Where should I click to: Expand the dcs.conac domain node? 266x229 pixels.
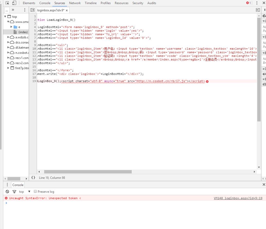coord(8,42)
